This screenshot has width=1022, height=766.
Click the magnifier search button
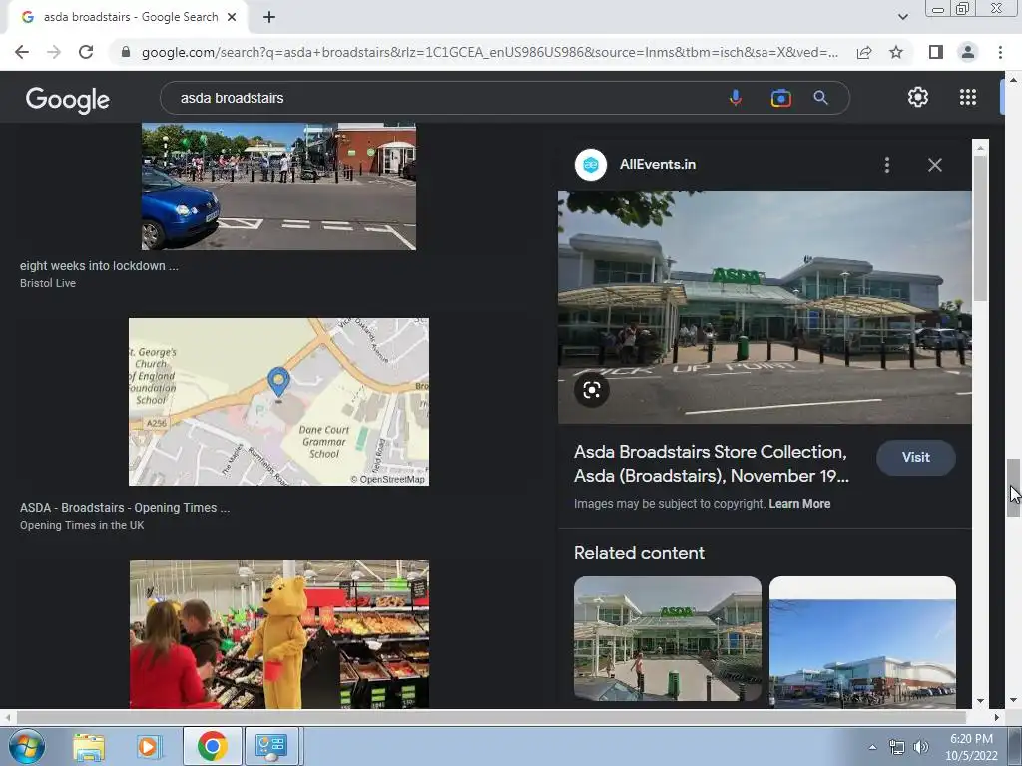pyautogui.click(x=820, y=98)
